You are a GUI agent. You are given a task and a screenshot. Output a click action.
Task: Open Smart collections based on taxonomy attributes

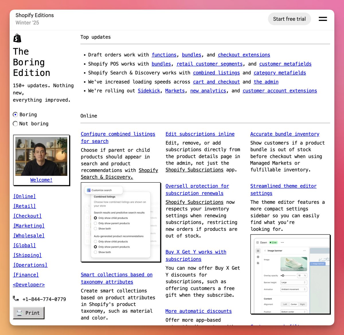pyautogui.click(x=117, y=278)
